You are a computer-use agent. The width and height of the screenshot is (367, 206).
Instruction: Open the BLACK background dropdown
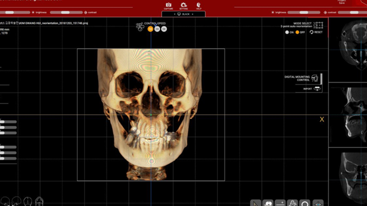[x=183, y=14]
